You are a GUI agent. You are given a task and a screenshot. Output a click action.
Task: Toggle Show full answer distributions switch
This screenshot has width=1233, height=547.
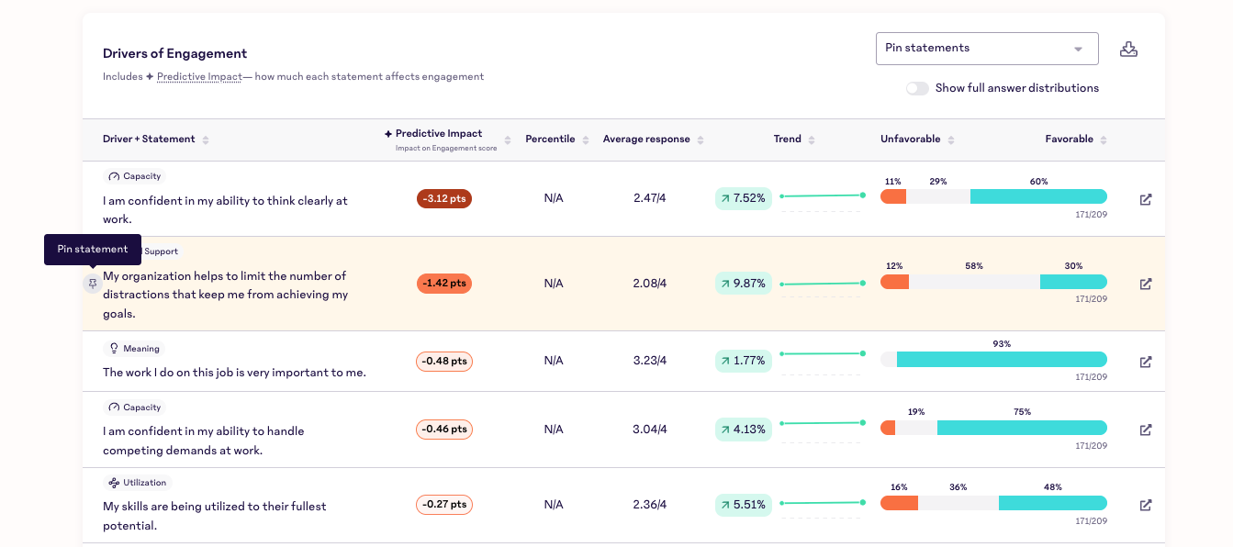tap(916, 88)
